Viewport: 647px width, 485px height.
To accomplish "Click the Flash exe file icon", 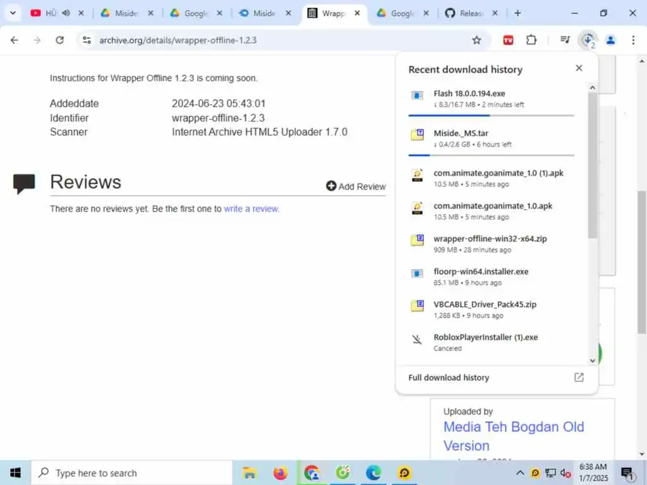I will [417, 95].
